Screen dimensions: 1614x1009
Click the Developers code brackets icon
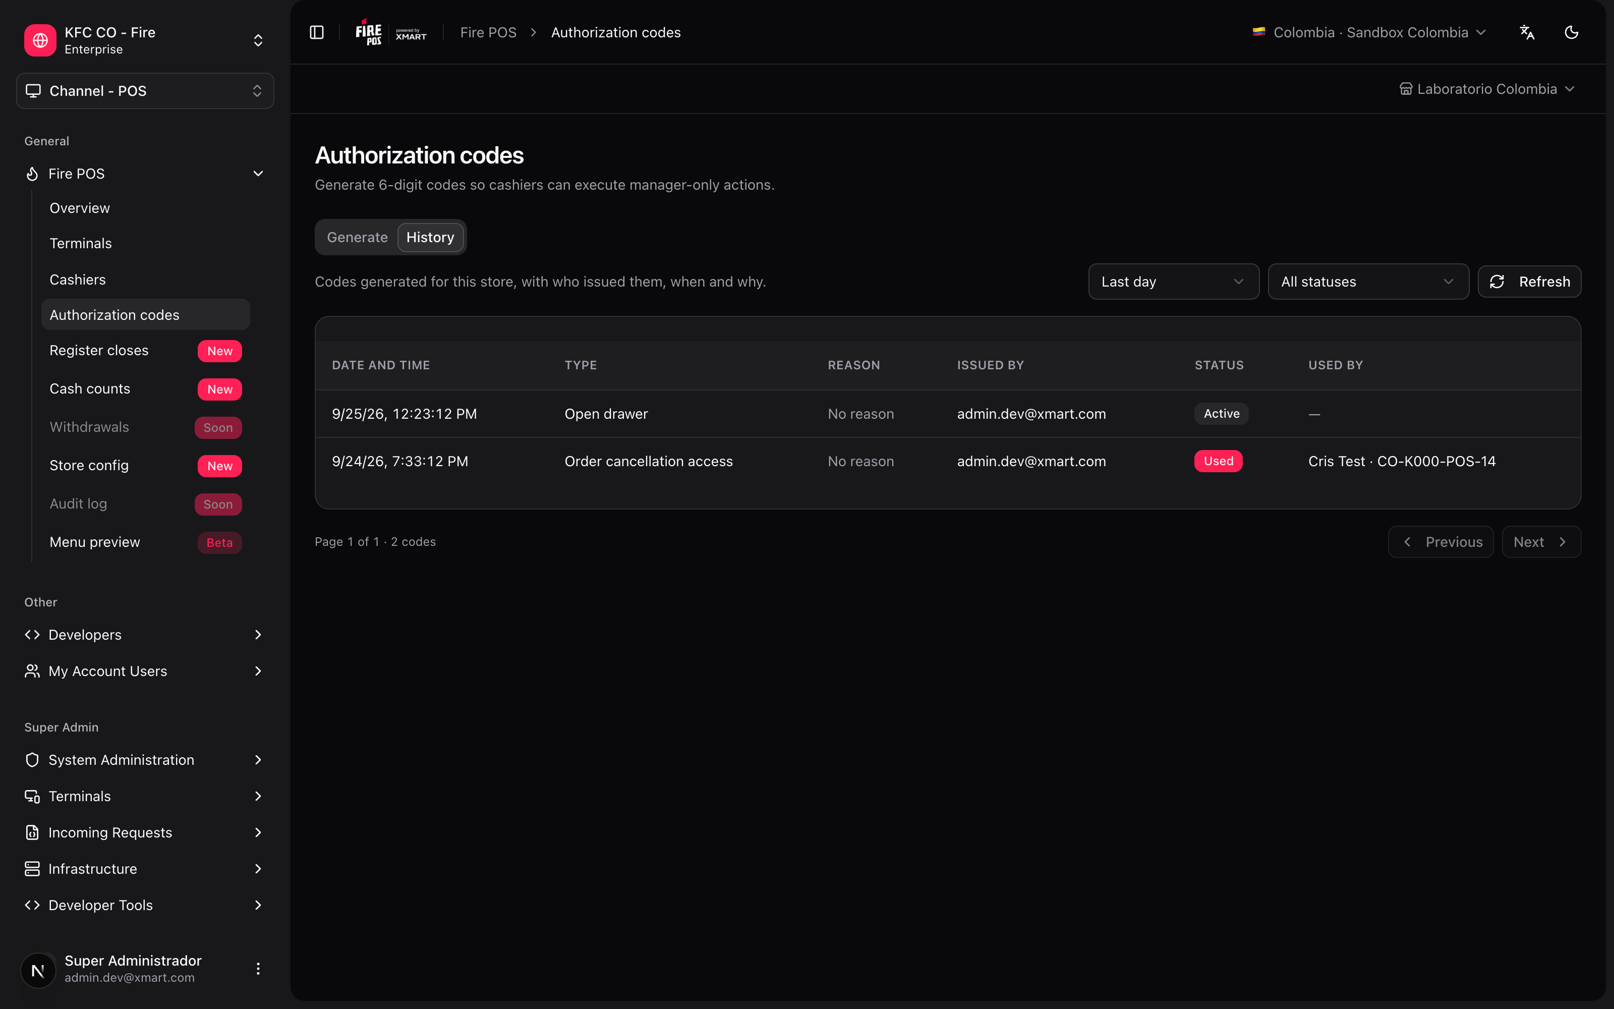pos(32,635)
